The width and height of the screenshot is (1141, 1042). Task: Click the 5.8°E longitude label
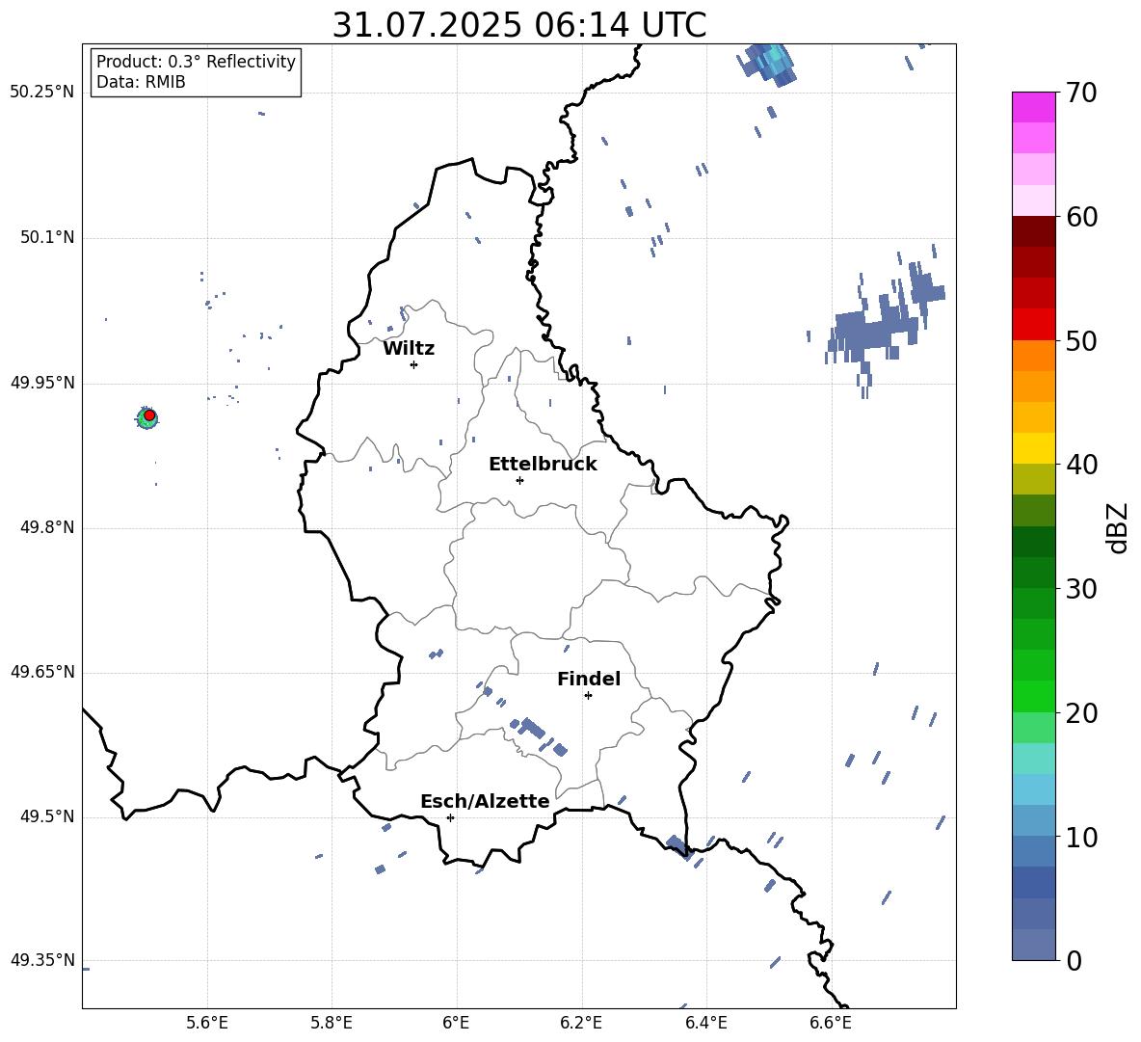[x=332, y=1023]
